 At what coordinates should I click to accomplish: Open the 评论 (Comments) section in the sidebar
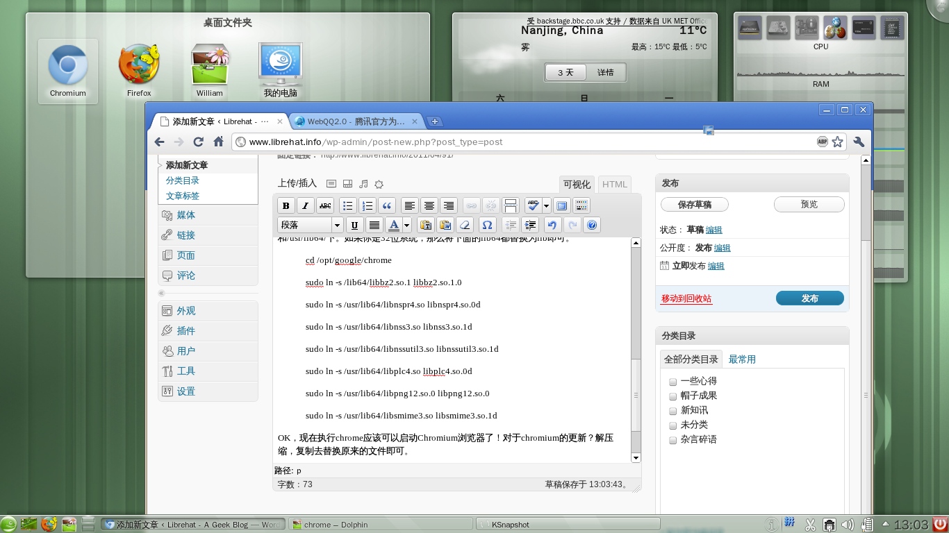tap(186, 275)
